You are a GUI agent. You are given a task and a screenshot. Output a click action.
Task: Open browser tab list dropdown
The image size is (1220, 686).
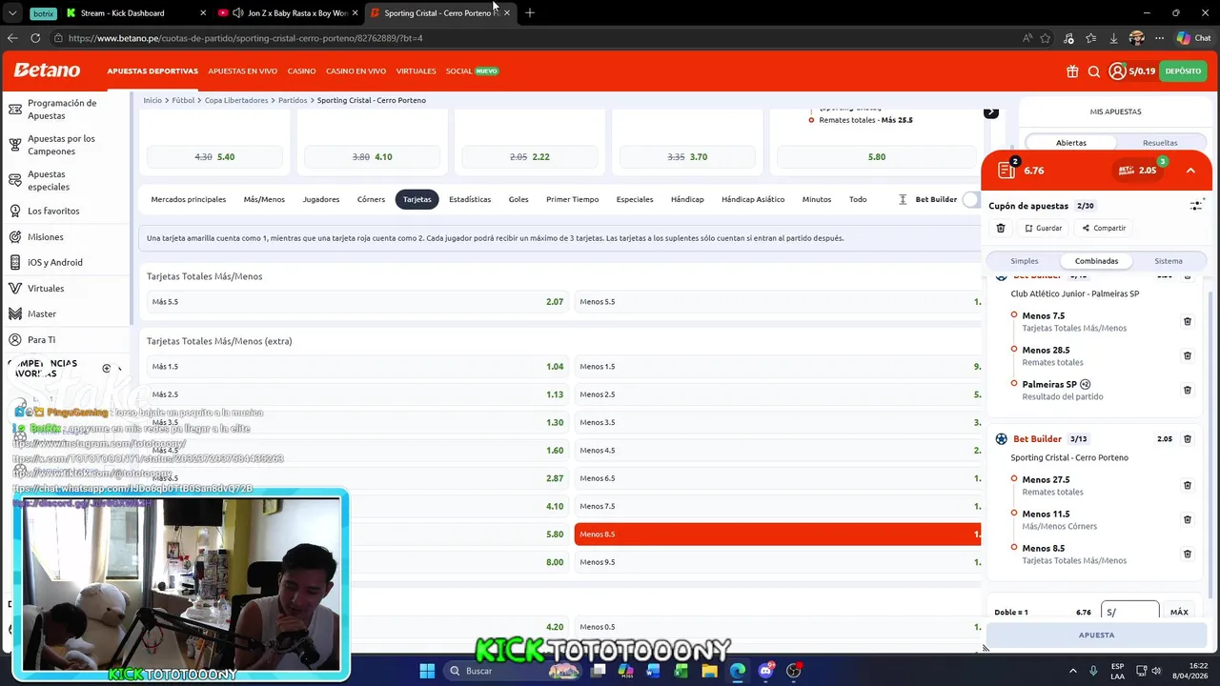[12, 13]
